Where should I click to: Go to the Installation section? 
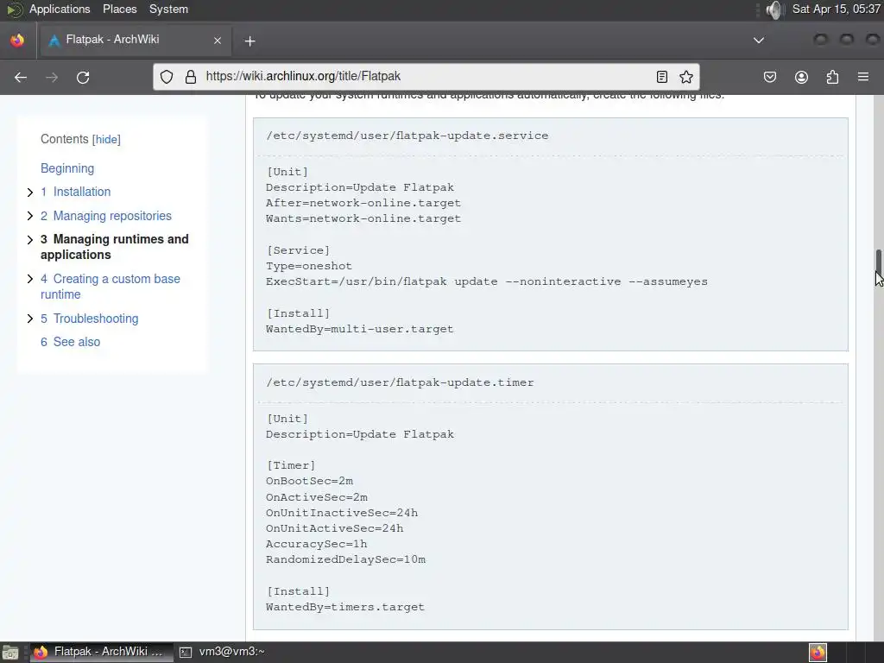point(76,192)
